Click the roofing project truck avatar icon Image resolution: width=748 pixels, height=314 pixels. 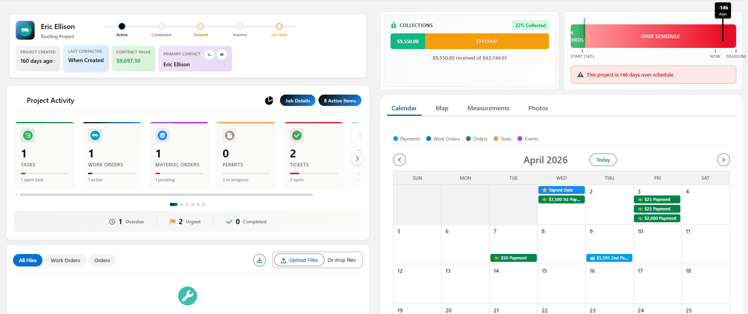25,30
